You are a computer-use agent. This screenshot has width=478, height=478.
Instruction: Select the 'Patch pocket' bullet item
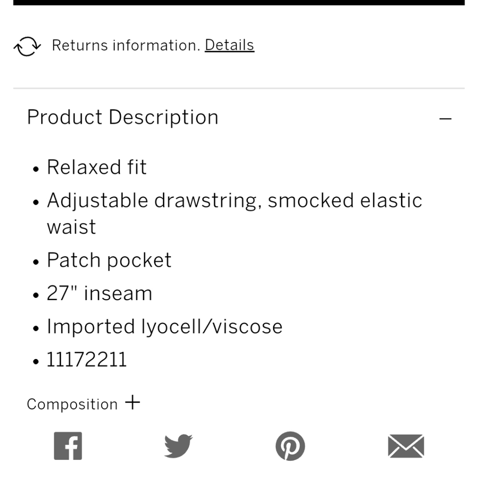(x=109, y=261)
